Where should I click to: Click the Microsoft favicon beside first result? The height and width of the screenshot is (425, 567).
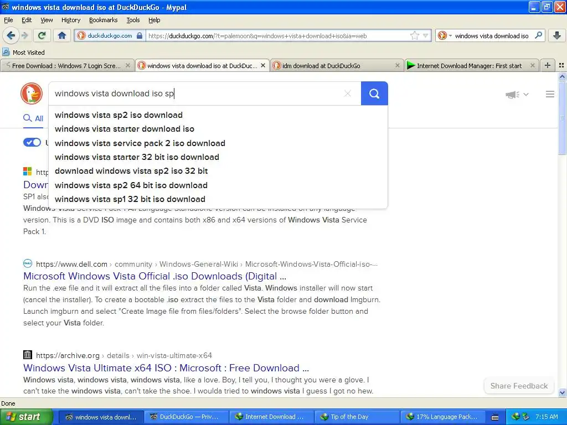click(x=28, y=172)
